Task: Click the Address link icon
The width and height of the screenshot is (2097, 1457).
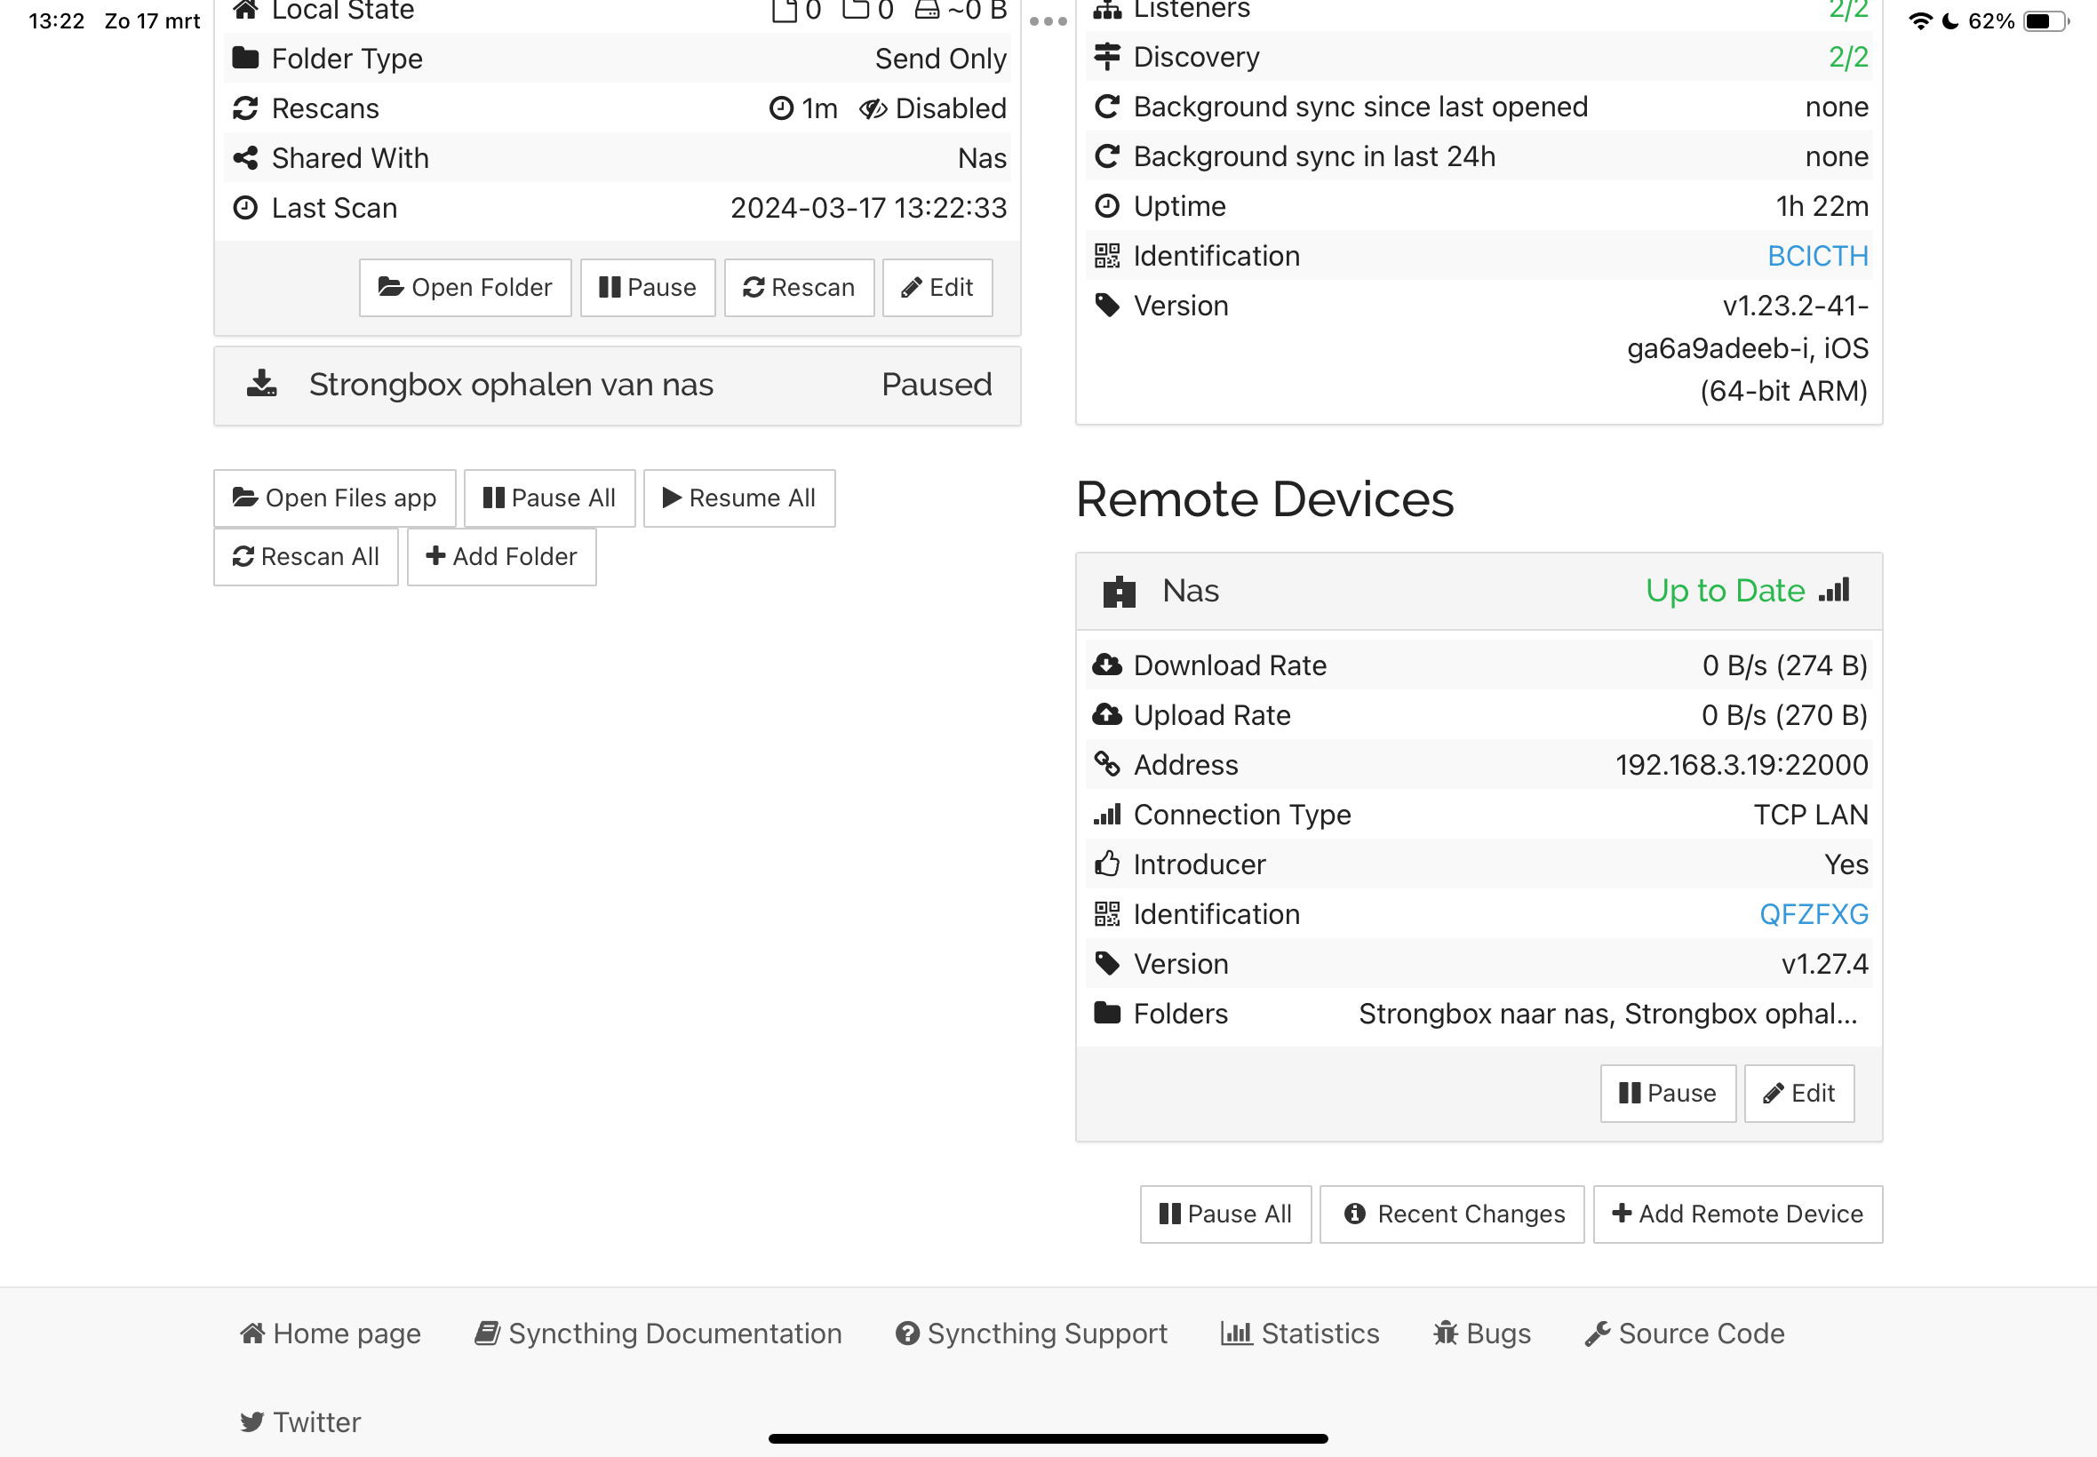Action: [1107, 764]
